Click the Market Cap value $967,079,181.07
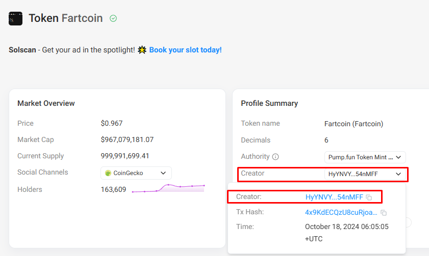The image size is (429, 256). click(127, 140)
